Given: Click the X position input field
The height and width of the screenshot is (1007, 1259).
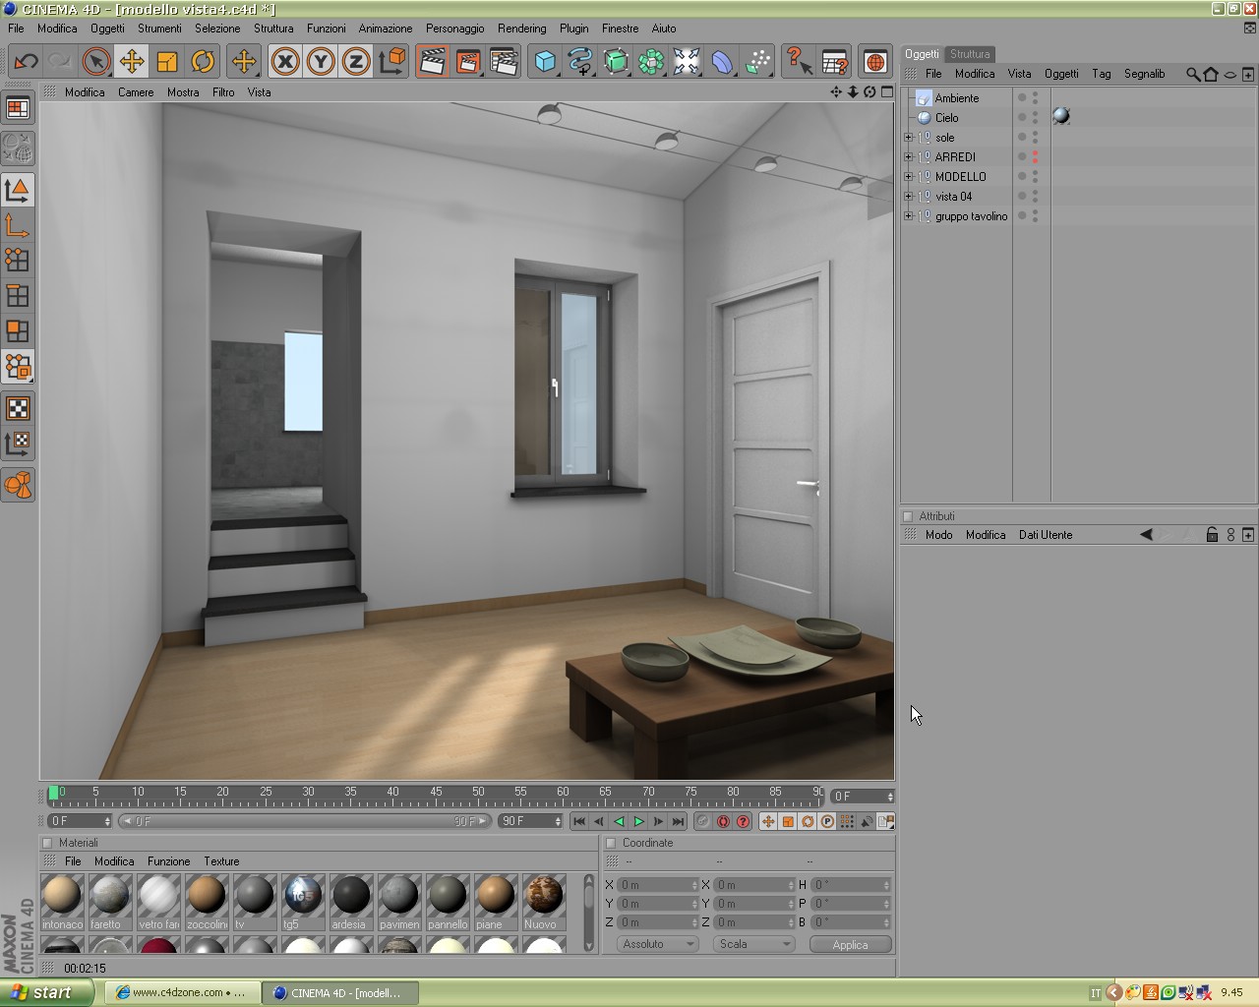Looking at the screenshot, I should 657,885.
